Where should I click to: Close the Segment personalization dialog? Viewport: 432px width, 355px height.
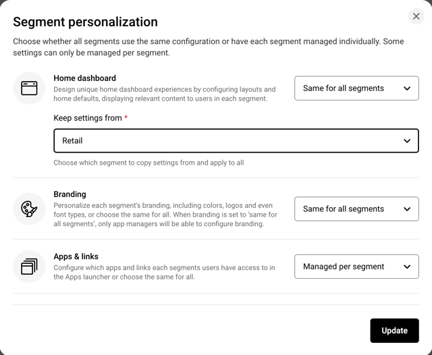[x=416, y=16]
